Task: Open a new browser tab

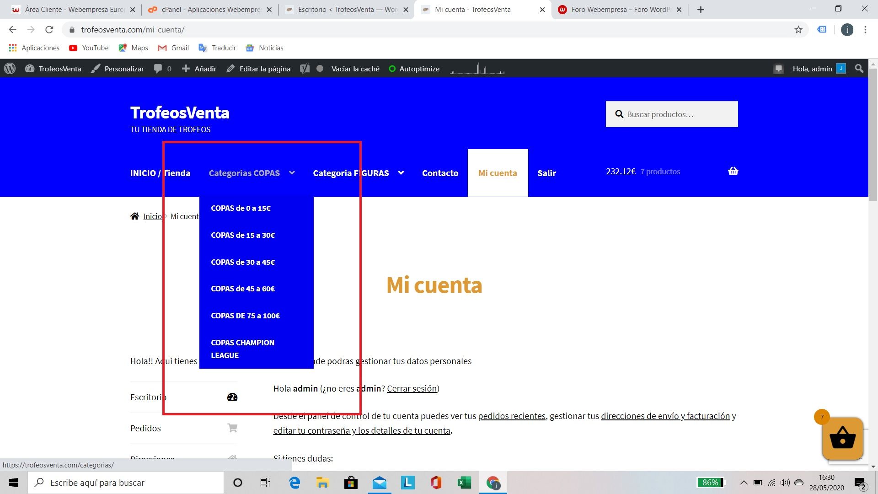Action: tap(701, 10)
